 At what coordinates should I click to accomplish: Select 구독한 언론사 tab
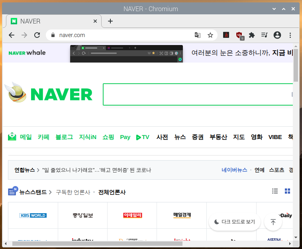click(x=73, y=192)
